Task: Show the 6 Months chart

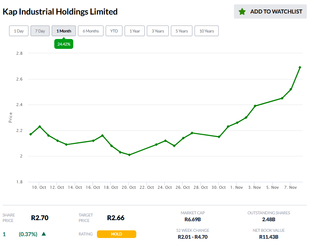Action: 91,31
